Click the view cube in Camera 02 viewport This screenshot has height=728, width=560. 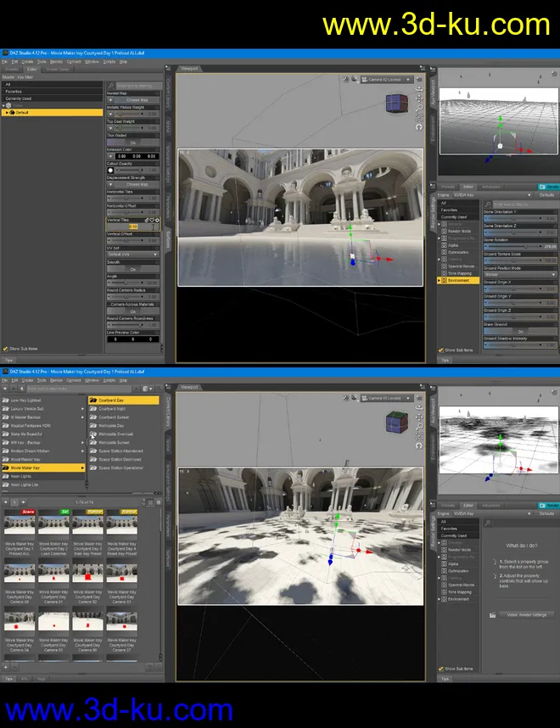[396, 103]
